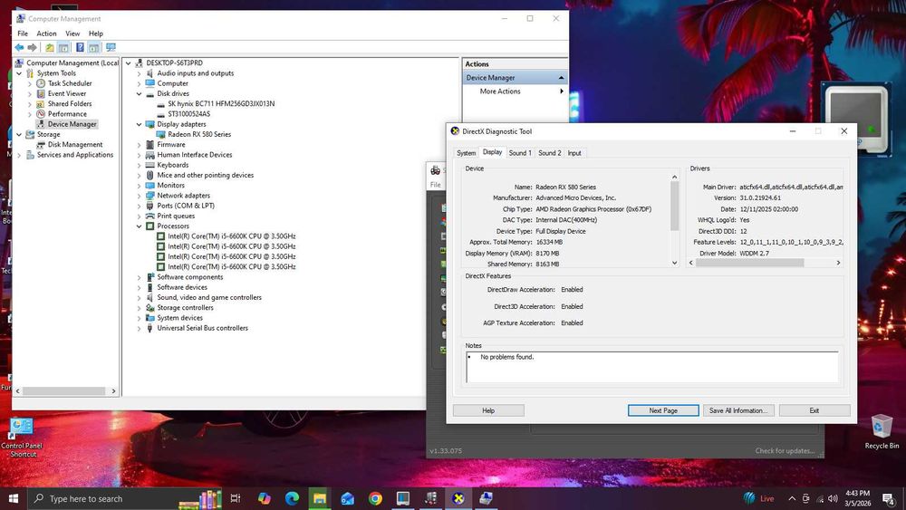The image size is (906, 510).
Task: Select the SK hynix BC711 disk drive
Action: (221, 104)
